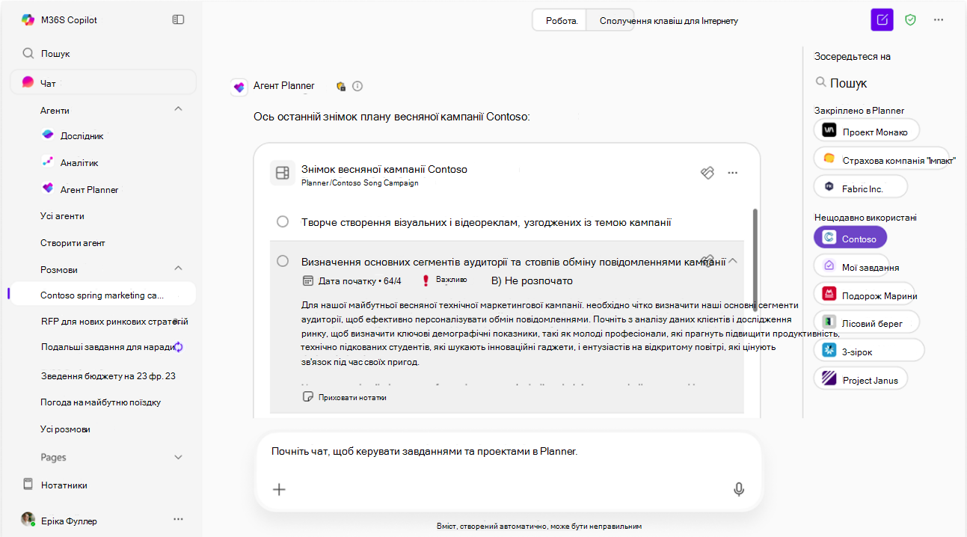Click the microphone icon
The width and height of the screenshot is (967, 537).
pos(739,489)
